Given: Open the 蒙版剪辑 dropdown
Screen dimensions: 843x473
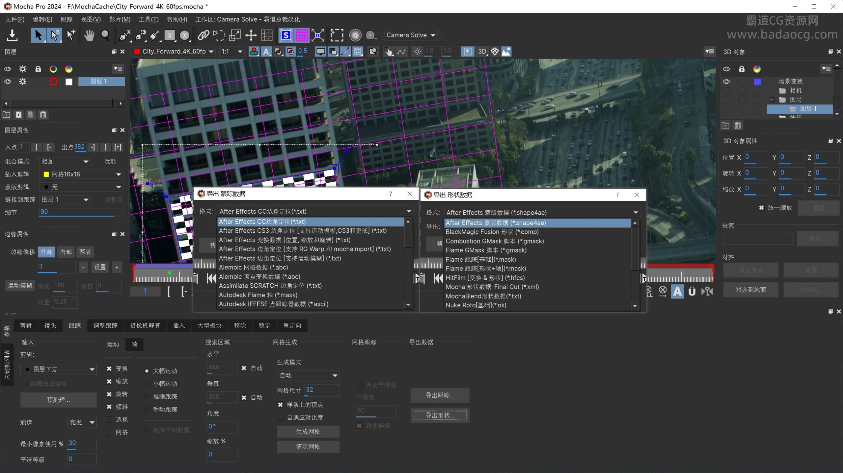Looking at the screenshot, I should tap(81, 187).
